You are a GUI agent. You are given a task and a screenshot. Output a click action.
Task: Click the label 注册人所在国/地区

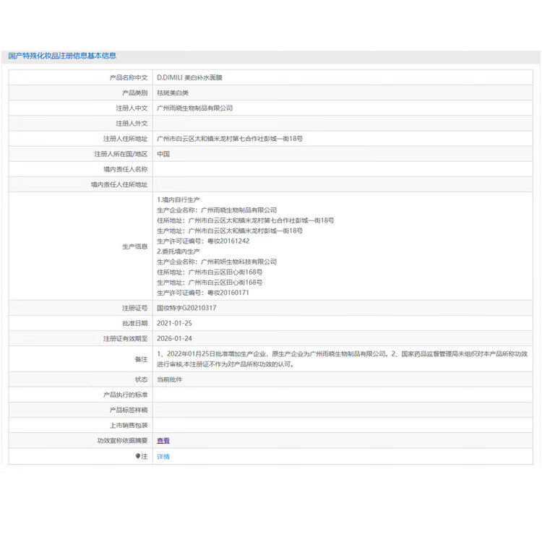coord(121,154)
